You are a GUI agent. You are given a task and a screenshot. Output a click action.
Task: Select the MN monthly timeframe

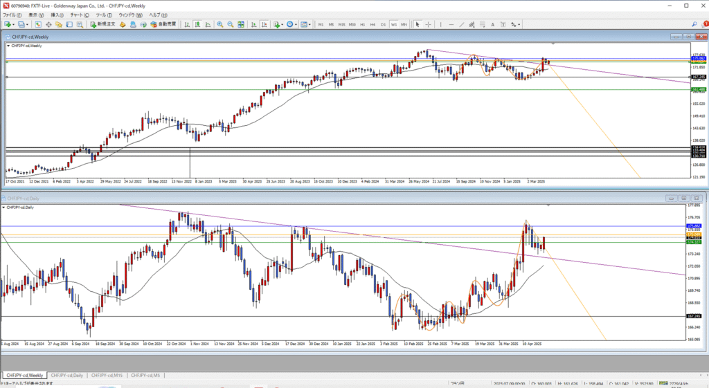point(404,24)
